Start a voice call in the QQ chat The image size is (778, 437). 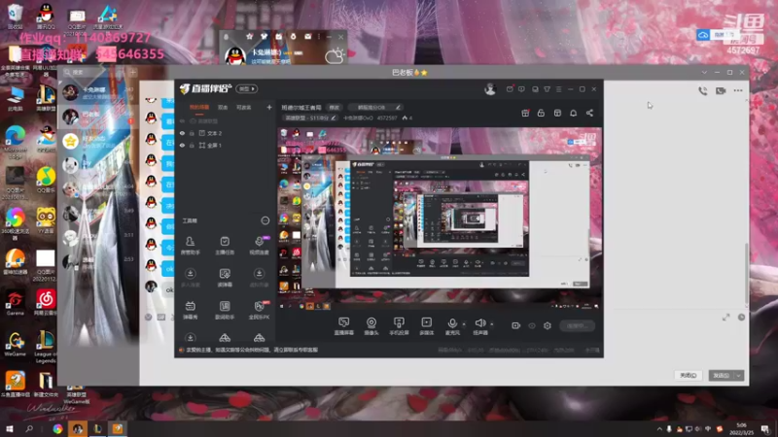pyautogui.click(x=702, y=90)
